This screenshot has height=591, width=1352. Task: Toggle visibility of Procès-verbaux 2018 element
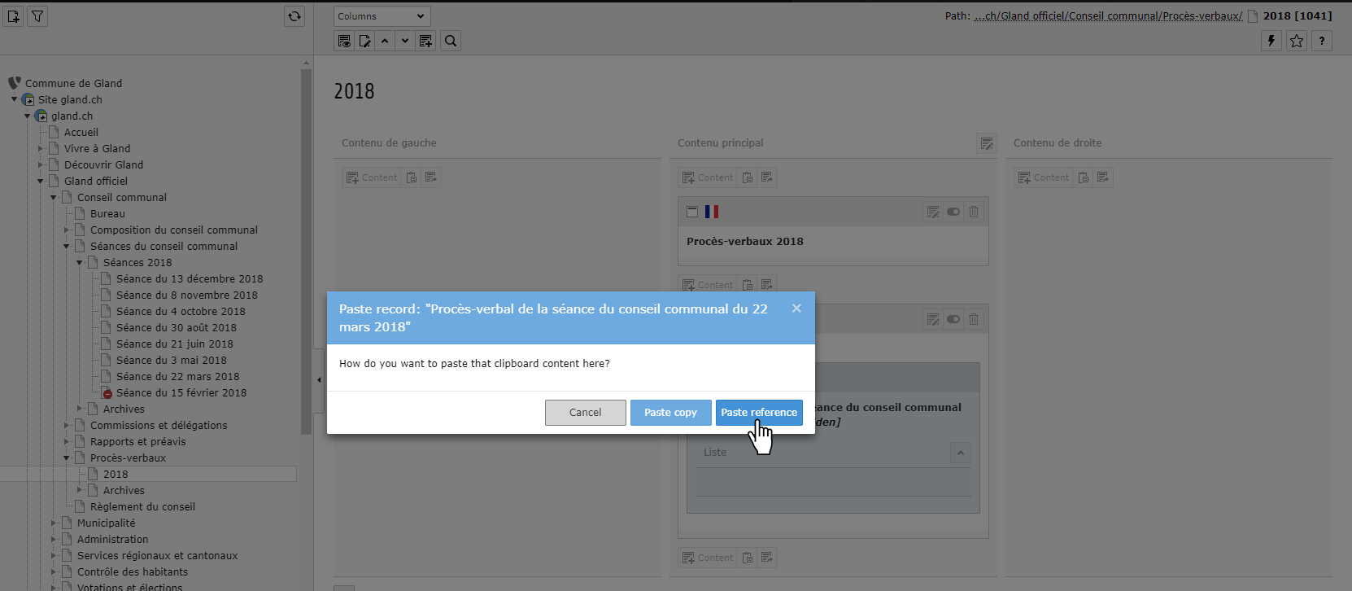[953, 212]
